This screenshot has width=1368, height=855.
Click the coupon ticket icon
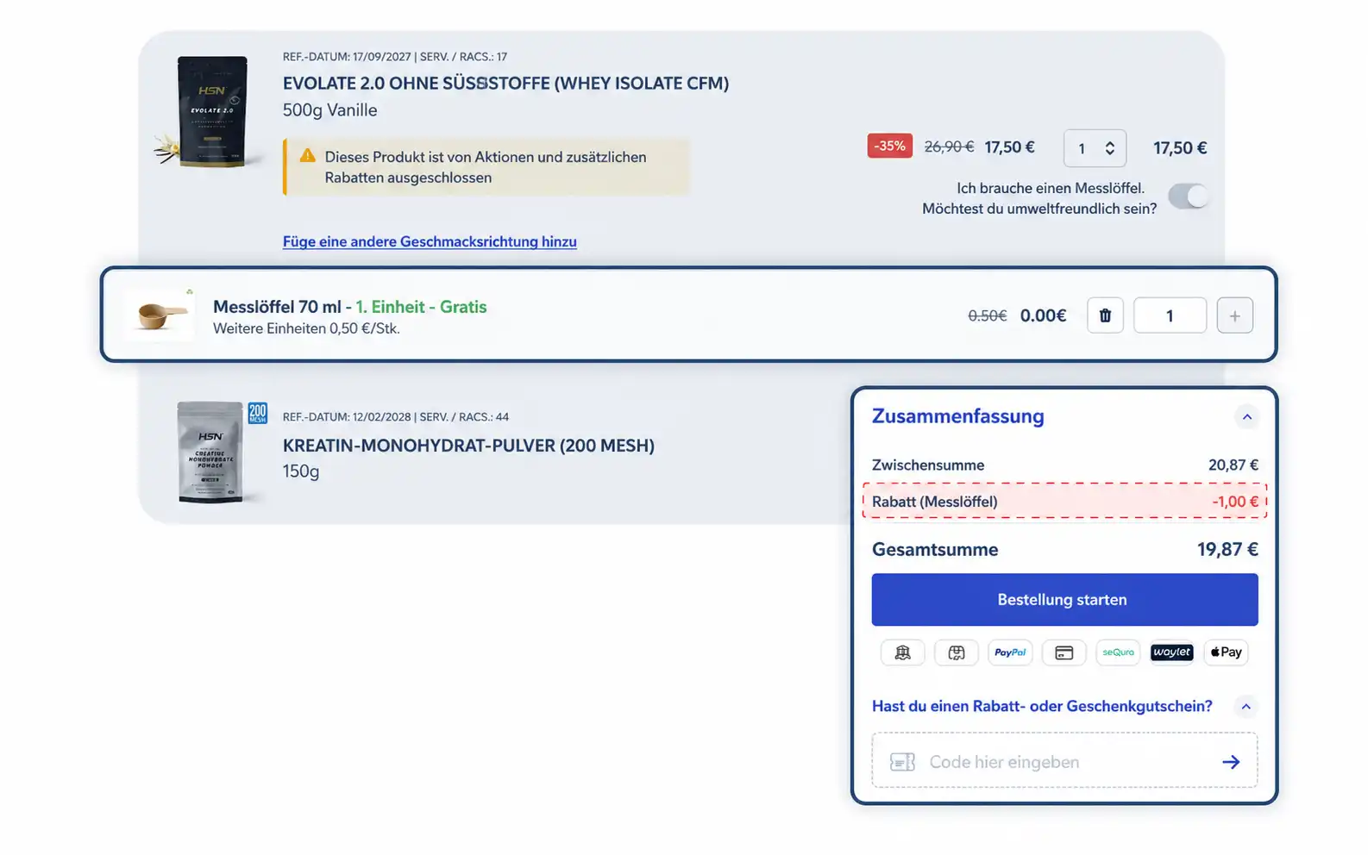[902, 762]
